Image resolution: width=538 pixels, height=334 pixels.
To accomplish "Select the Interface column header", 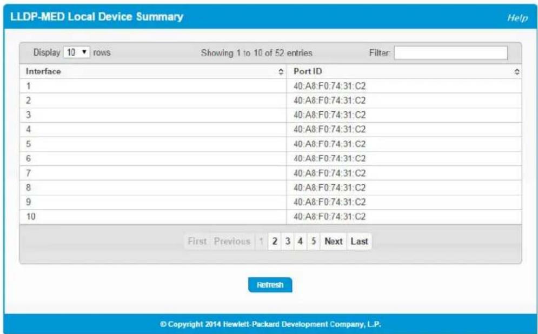I will tap(153, 71).
